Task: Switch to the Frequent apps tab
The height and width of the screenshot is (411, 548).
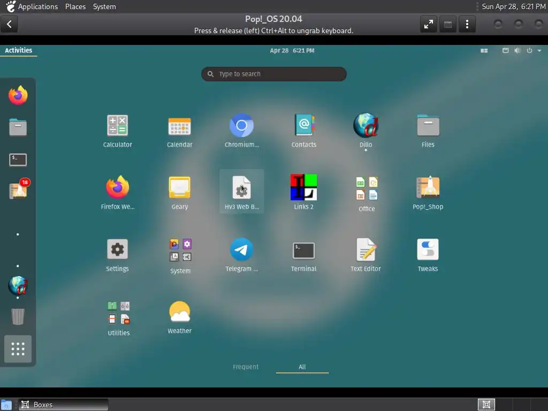Action: pyautogui.click(x=246, y=367)
